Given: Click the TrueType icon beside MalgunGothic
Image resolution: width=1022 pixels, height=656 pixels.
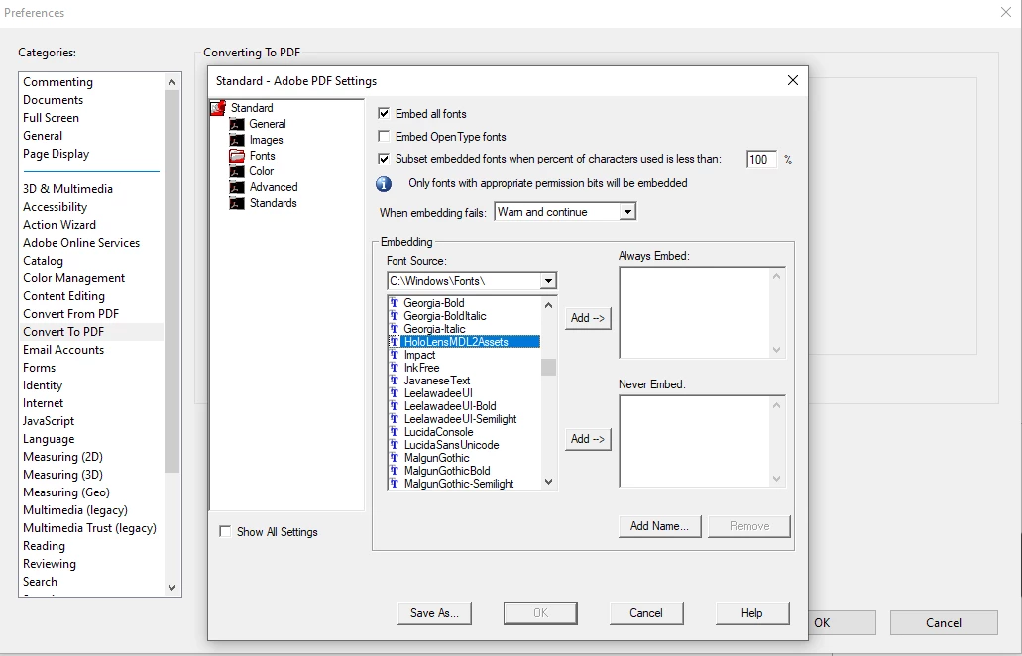Looking at the screenshot, I should pos(394,457).
